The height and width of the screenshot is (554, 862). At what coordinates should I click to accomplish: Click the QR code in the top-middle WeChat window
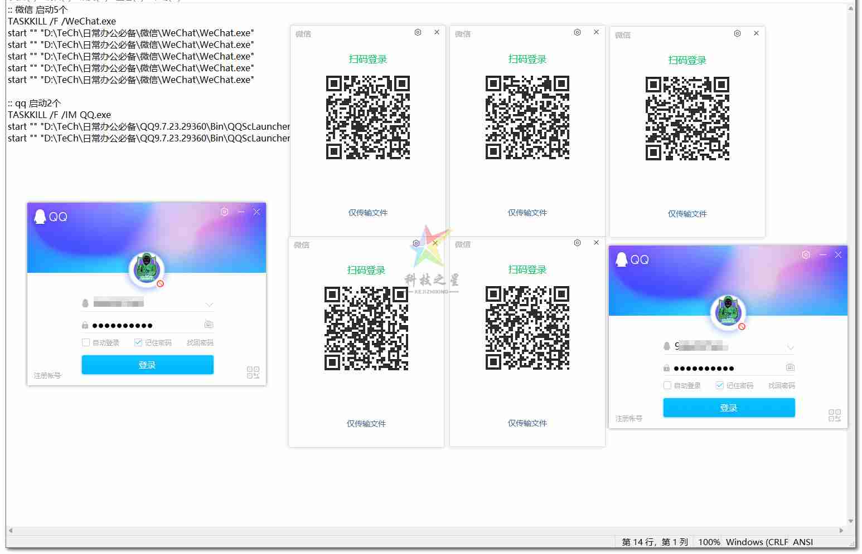(x=527, y=118)
